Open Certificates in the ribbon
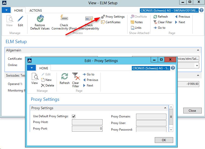 pyautogui.click(x=111, y=22)
